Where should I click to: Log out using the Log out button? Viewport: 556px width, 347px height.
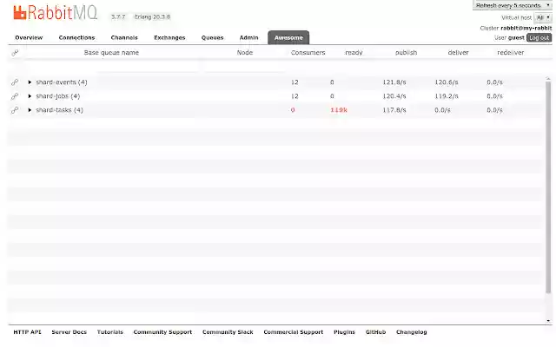pyautogui.click(x=539, y=38)
